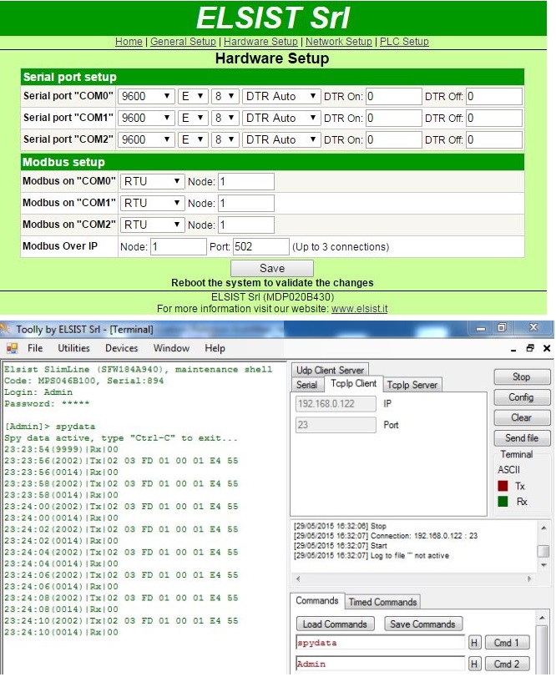556x677 pixels.
Task: Change the COM1 data bits dropdown
Action: point(225,118)
